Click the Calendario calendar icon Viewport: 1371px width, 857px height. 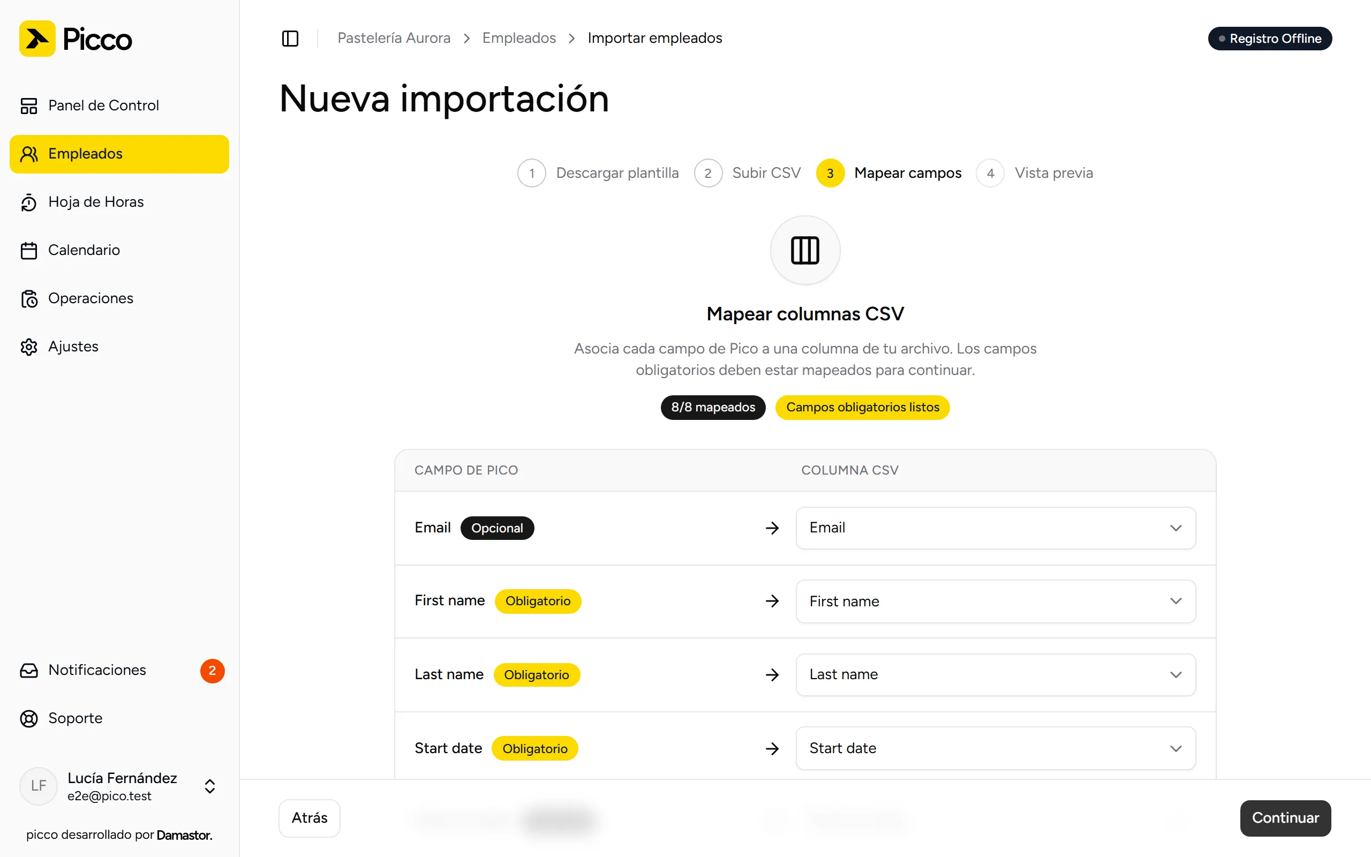pos(29,251)
